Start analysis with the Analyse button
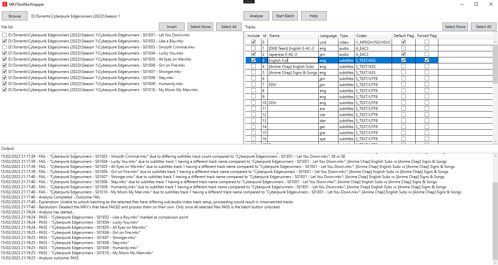This screenshot has width=498, height=265. click(x=256, y=16)
